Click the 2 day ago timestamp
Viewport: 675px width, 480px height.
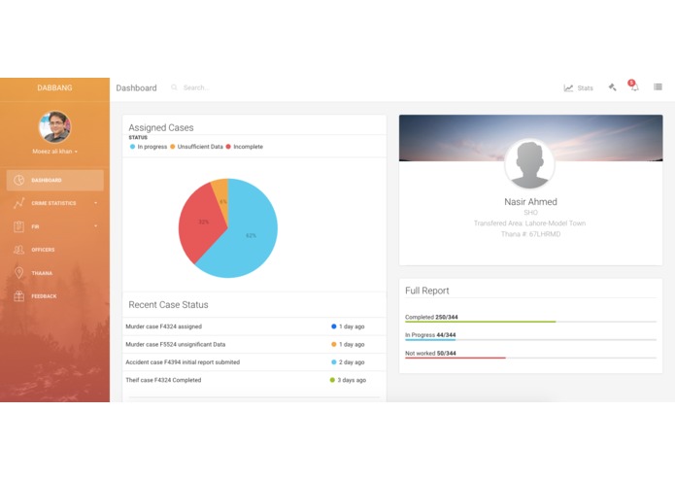point(352,362)
